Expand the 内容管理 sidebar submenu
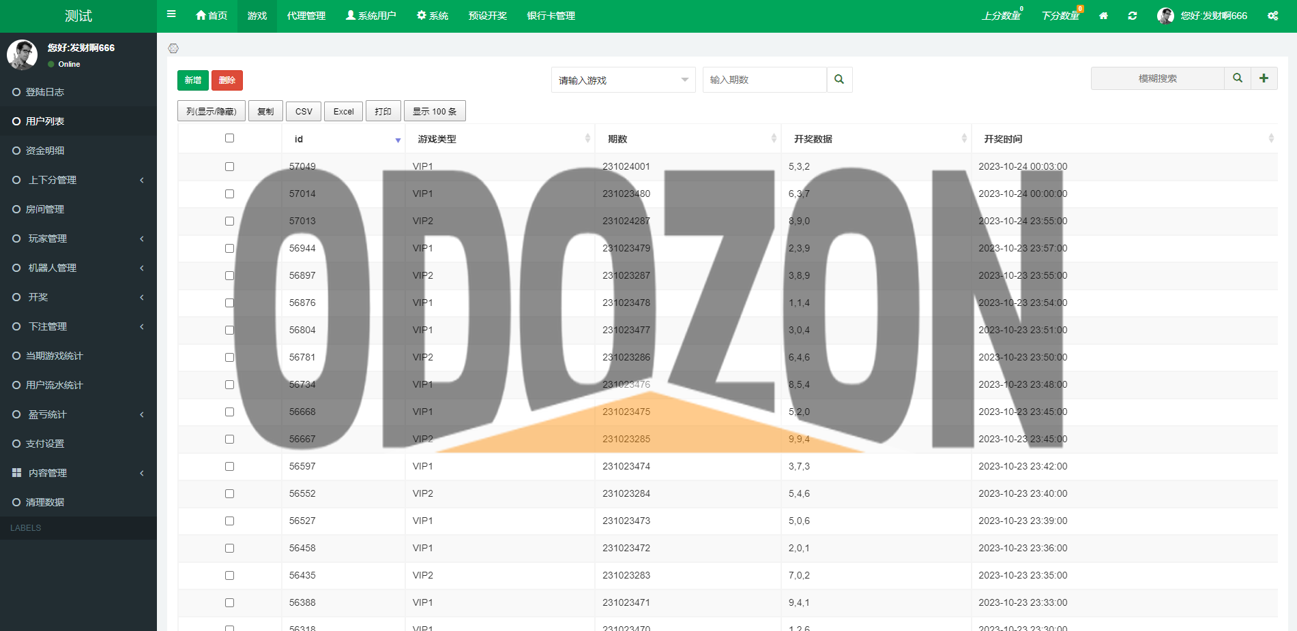The width and height of the screenshot is (1297, 631). (x=78, y=473)
